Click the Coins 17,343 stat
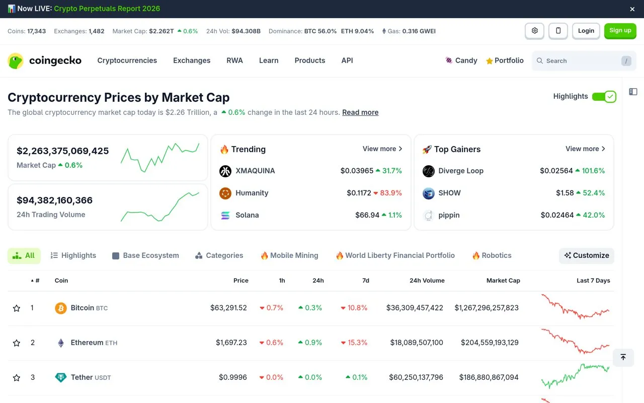The height and width of the screenshot is (403, 644). click(27, 31)
